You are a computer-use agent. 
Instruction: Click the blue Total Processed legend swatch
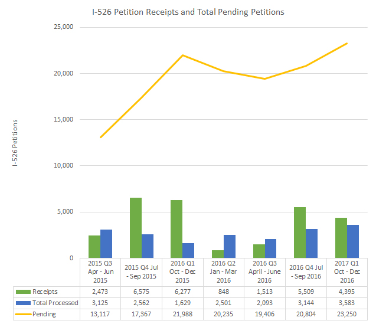(24, 303)
